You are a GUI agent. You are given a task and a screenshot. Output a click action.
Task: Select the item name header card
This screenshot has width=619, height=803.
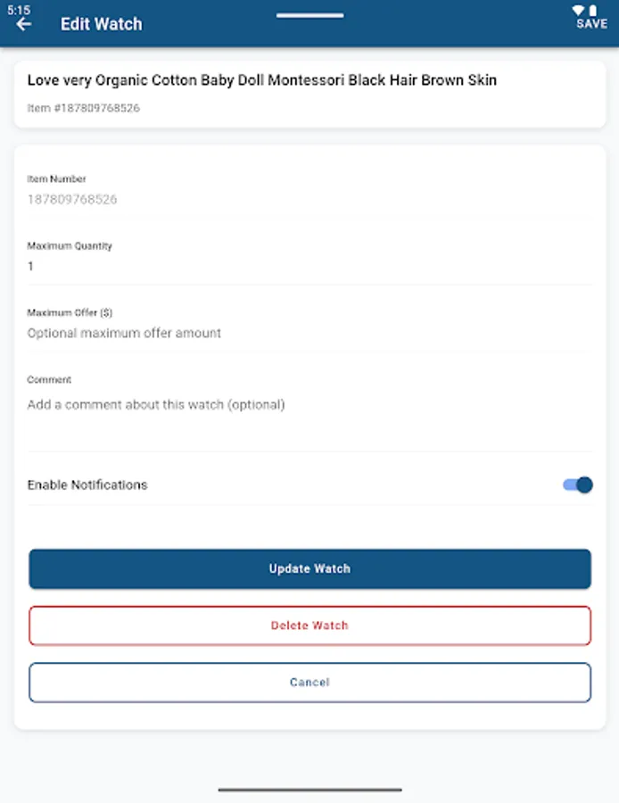tap(309, 92)
